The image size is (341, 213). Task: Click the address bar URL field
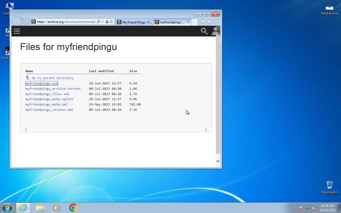point(66,22)
